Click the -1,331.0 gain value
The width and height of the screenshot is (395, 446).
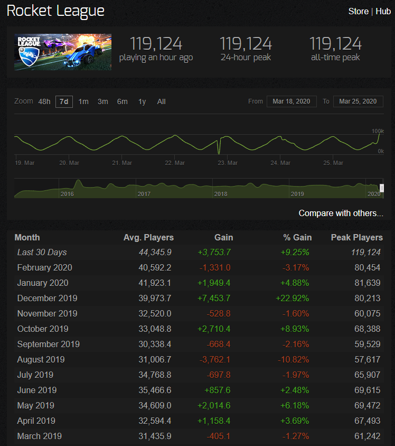(x=215, y=268)
